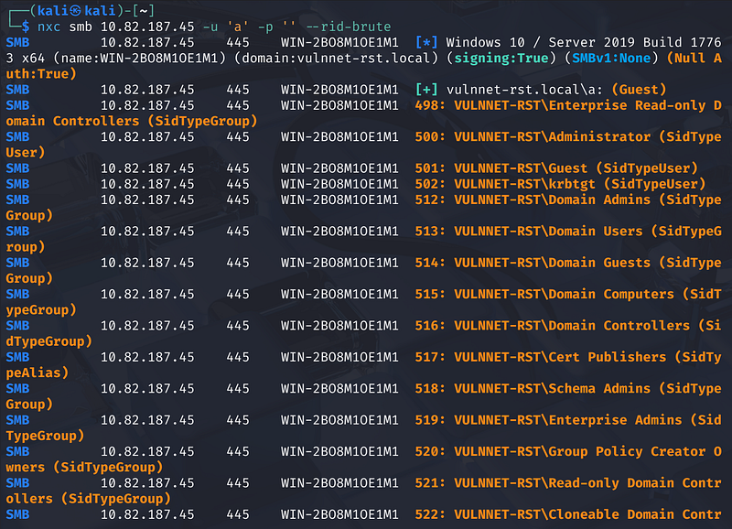Viewport: 732px width, 529px height.
Task: Click the 520: Group Policy Creator entry
Action: [x=586, y=451]
